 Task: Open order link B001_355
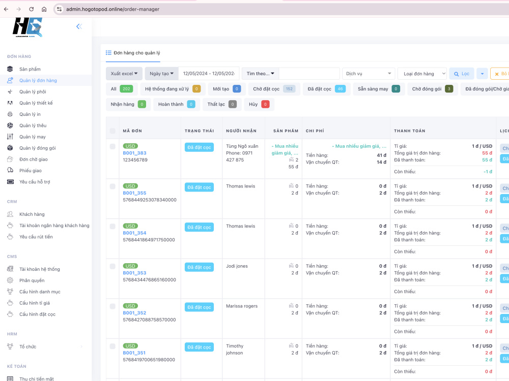[134, 193]
